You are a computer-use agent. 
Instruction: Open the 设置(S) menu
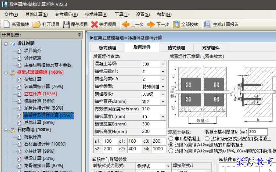coord(143,14)
